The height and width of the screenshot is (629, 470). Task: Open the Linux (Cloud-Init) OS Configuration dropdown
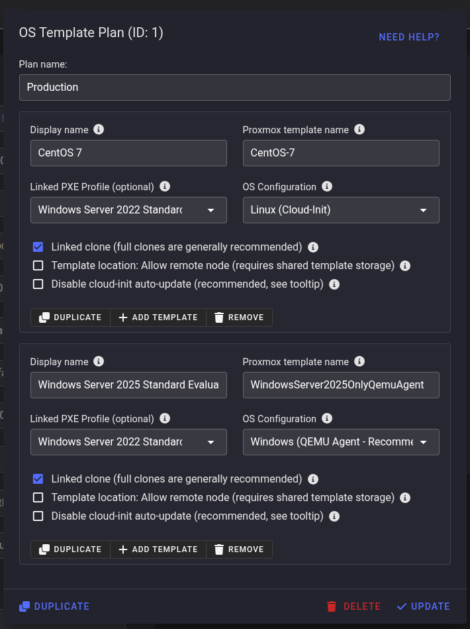pyautogui.click(x=340, y=210)
